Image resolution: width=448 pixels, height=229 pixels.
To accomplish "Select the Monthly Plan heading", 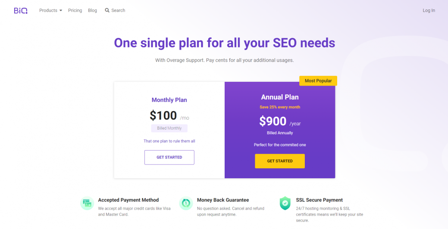I will coord(169,100).
